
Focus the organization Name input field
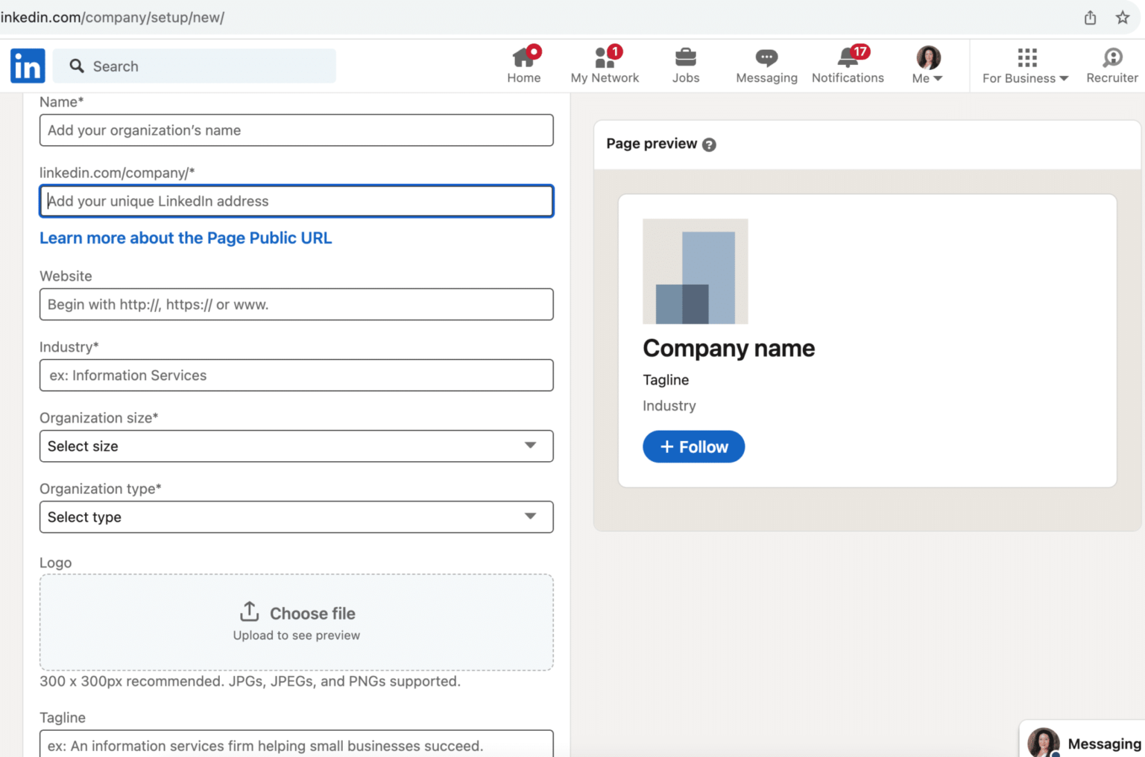(296, 130)
